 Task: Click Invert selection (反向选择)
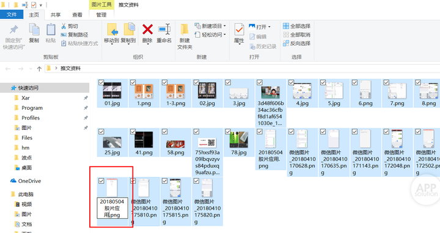(296, 43)
